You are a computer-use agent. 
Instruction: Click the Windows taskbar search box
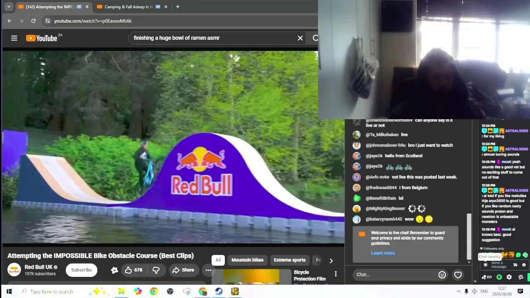[65, 291]
